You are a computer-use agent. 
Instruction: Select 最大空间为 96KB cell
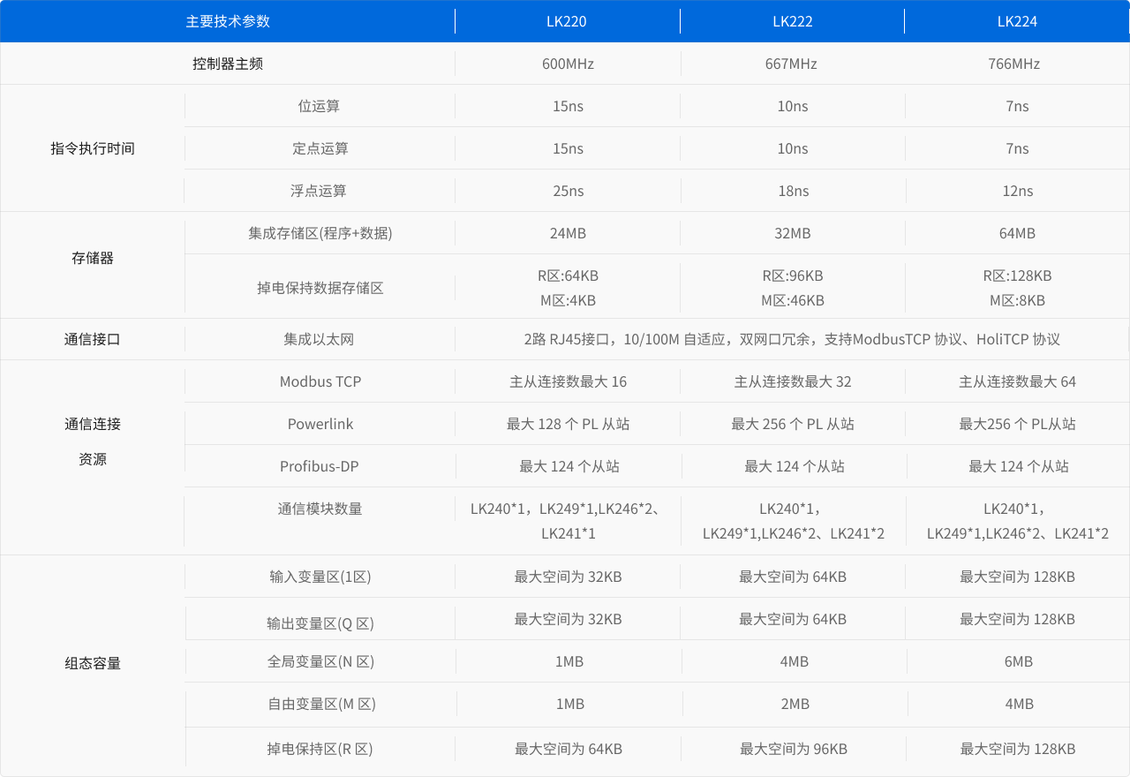(793, 749)
